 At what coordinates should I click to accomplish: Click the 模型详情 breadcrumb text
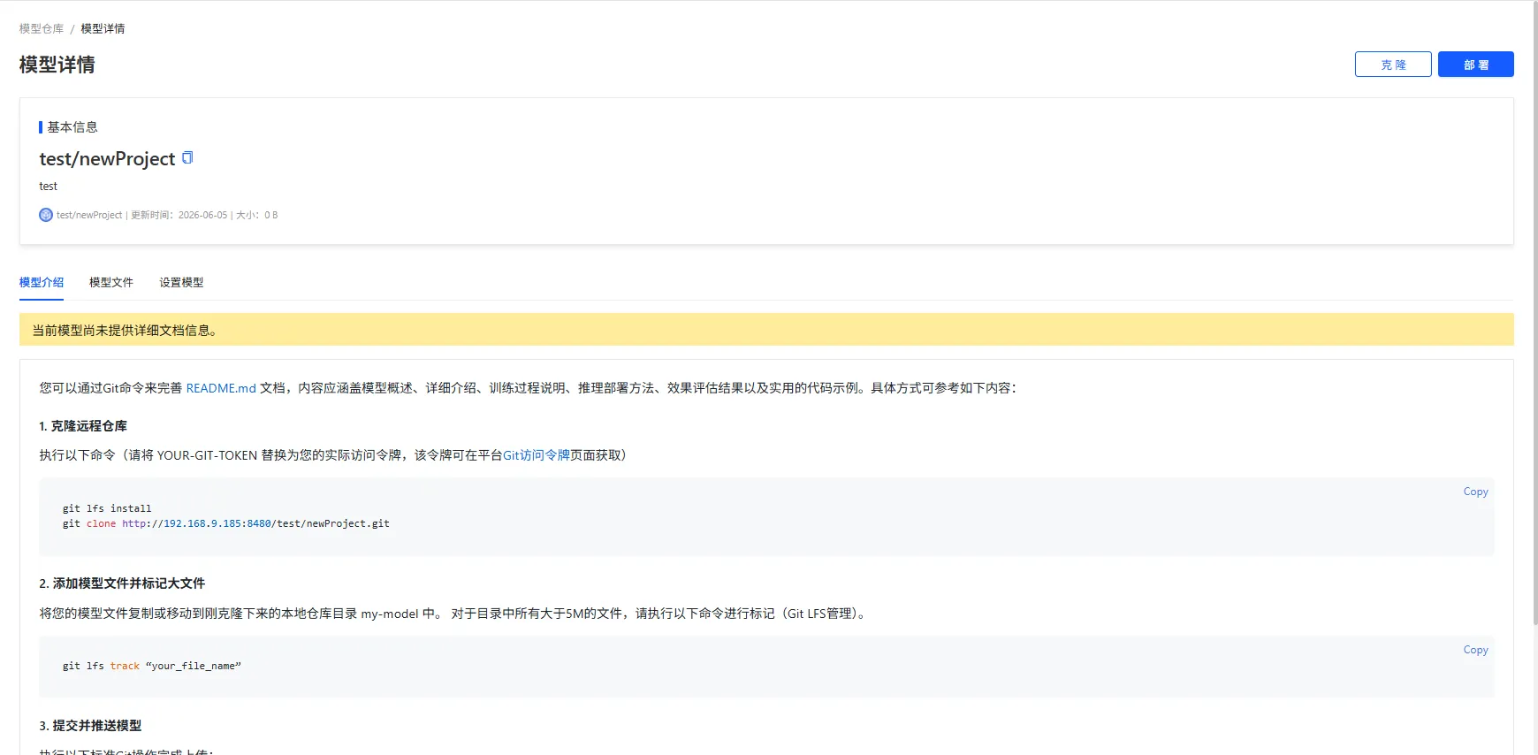pos(103,28)
